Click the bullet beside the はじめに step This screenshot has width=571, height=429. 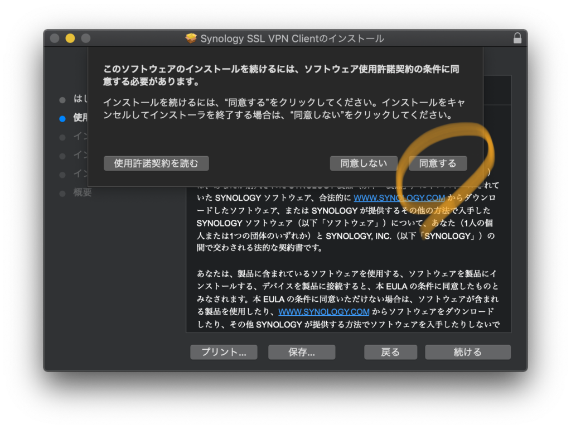tap(62, 100)
